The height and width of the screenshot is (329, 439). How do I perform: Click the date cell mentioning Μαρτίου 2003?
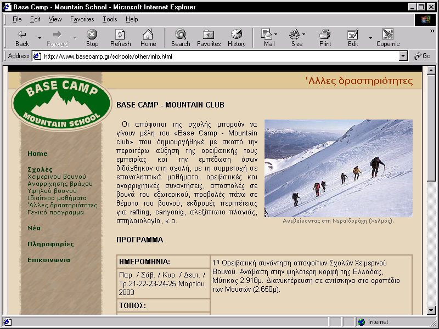(x=164, y=283)
